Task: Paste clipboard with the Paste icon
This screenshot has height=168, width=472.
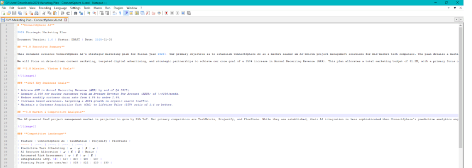Action: (55, 13)
